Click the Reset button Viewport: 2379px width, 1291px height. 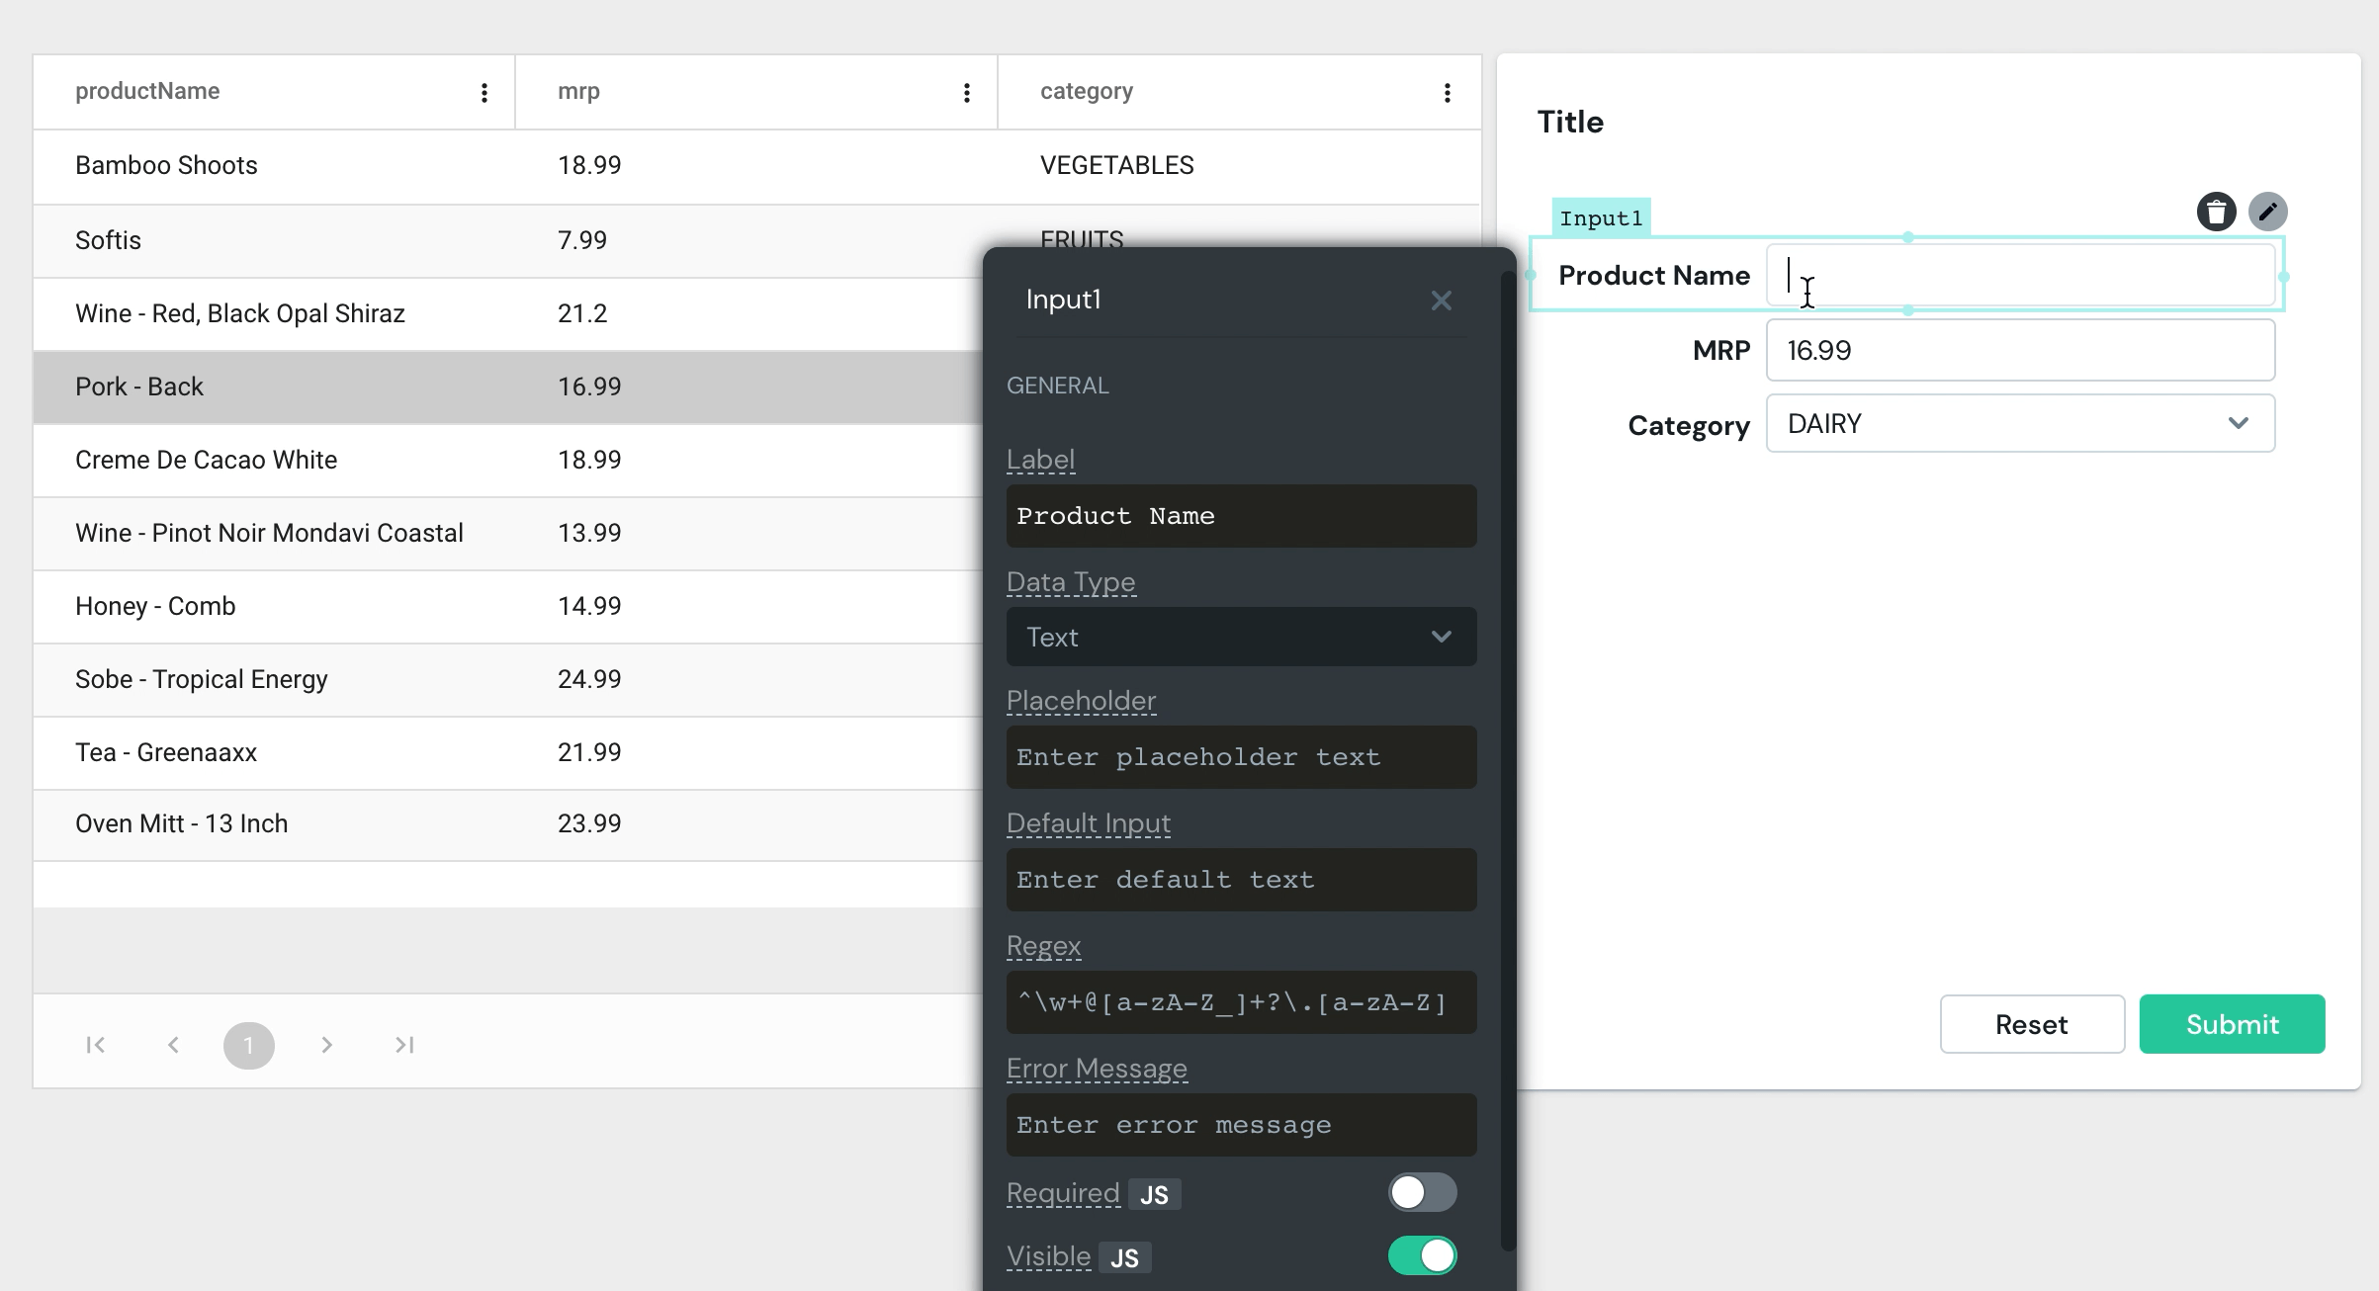coord(2032,1024)
